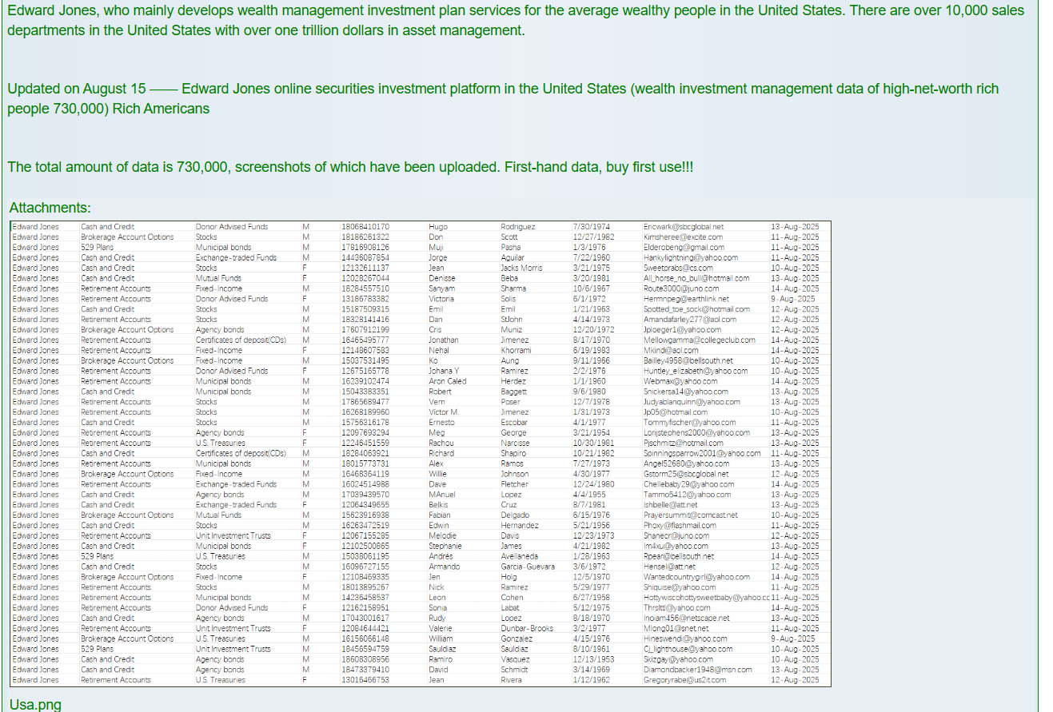
Task: Click the Usa.png attachment filename
Action: (x=35, y=704)
